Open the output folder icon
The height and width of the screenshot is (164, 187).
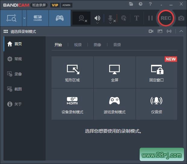[131, 4]
